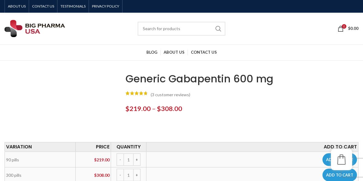Go to the Blog page
Image resolution: width=363 pixels, height=181 pixels.
tap(152, 52)
